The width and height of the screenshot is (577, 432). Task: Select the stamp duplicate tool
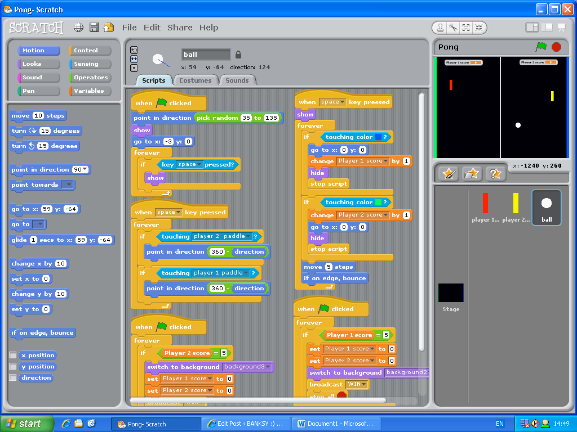(x=440, y=28)
